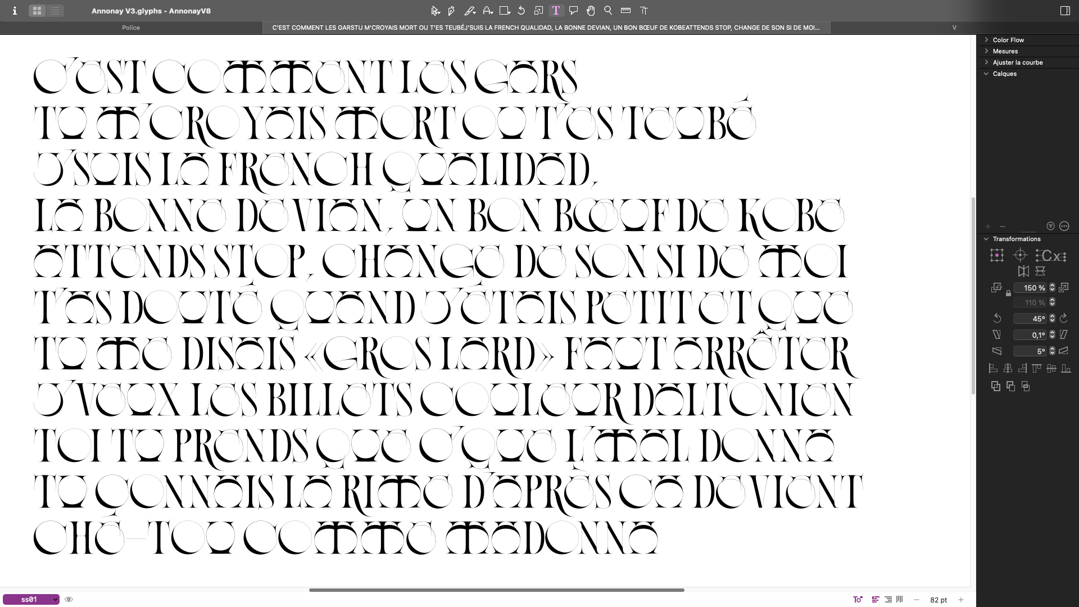The image size is (1079, 607).
Task: Select the Rectangle primitive tool
Action: click(x=504, y=11)
